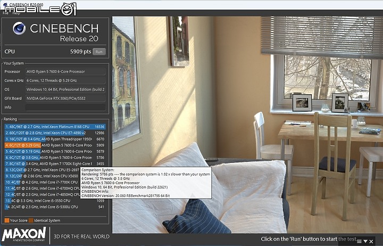Open the hamburger menu icon in the bottom bar

359,241
